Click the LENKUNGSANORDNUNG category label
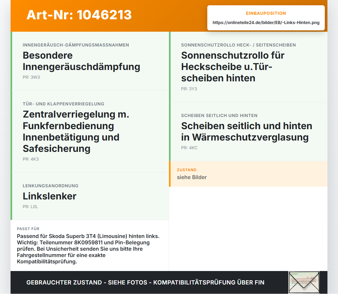 (x=50, y=186)
